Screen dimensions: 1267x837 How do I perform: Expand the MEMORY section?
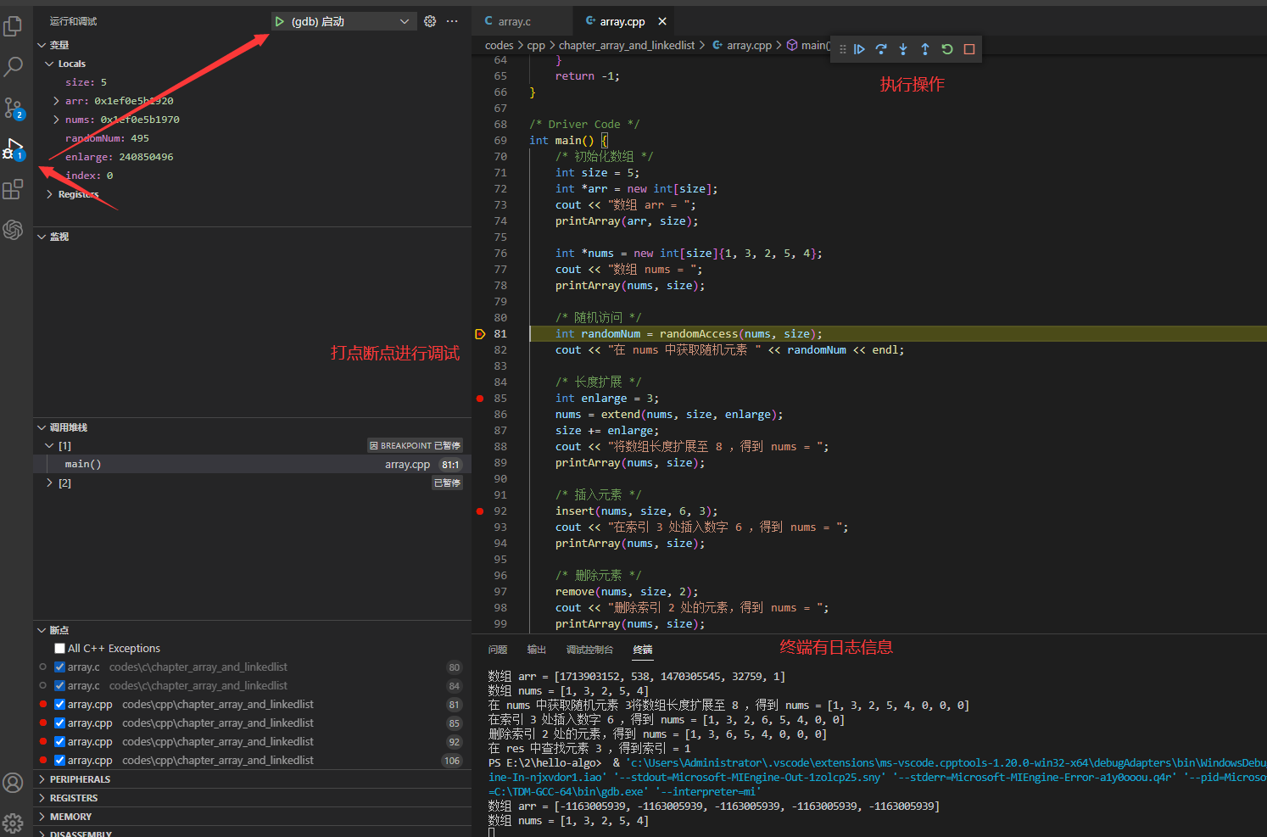tap(252, 817)
